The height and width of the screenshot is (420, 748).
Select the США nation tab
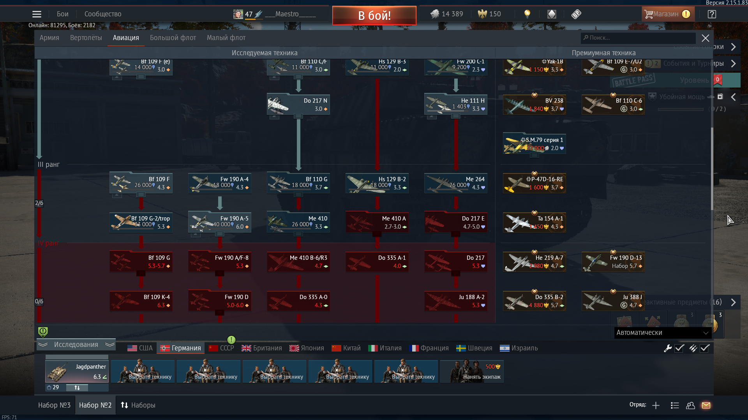(140, 348)
